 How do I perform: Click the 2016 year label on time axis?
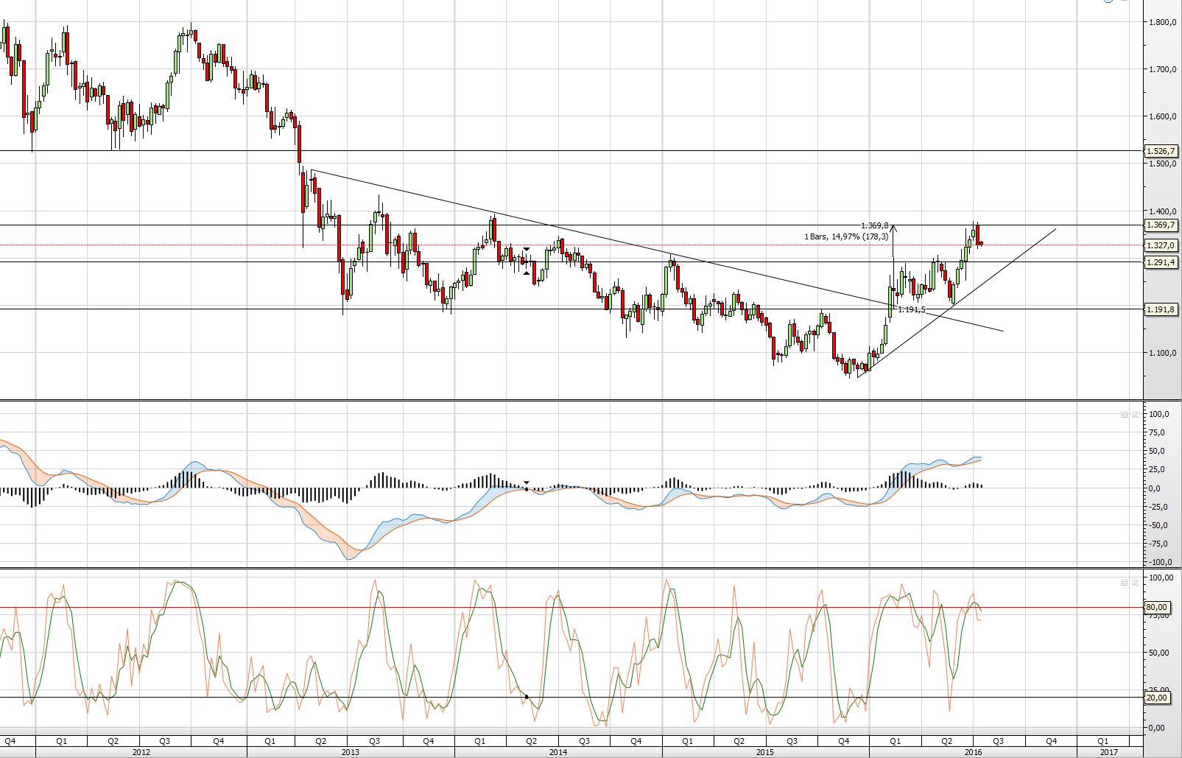tap(974, 752)
